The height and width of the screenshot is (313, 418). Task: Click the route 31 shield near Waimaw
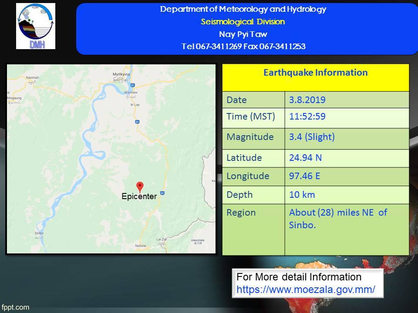(x=136, y=121)
